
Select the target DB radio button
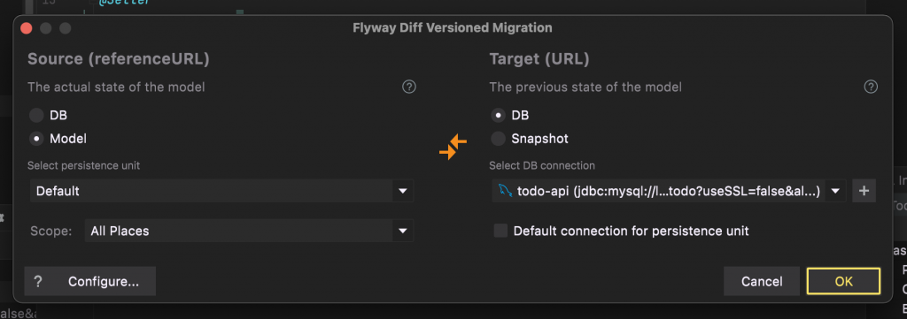498,116
